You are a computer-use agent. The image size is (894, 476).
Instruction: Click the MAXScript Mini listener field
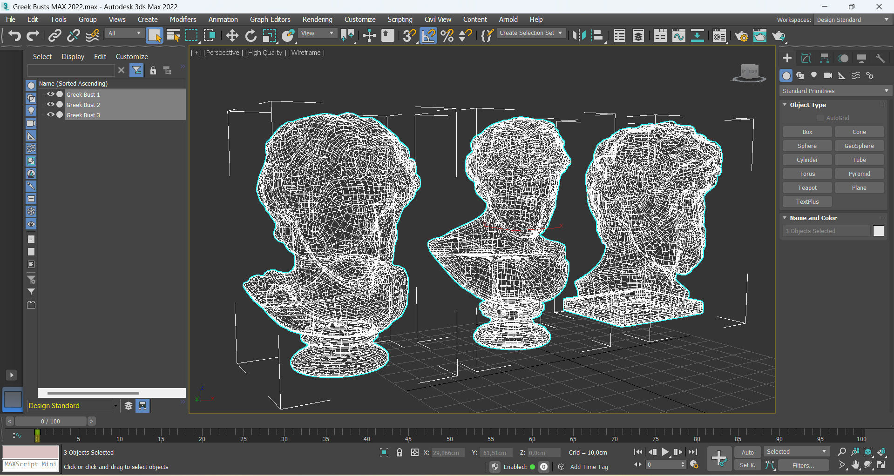31,464
